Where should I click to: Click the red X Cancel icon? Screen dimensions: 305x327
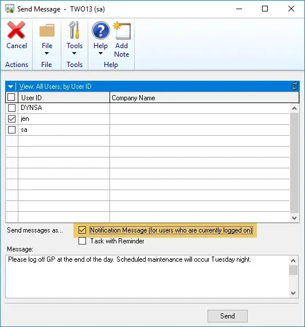16,30
